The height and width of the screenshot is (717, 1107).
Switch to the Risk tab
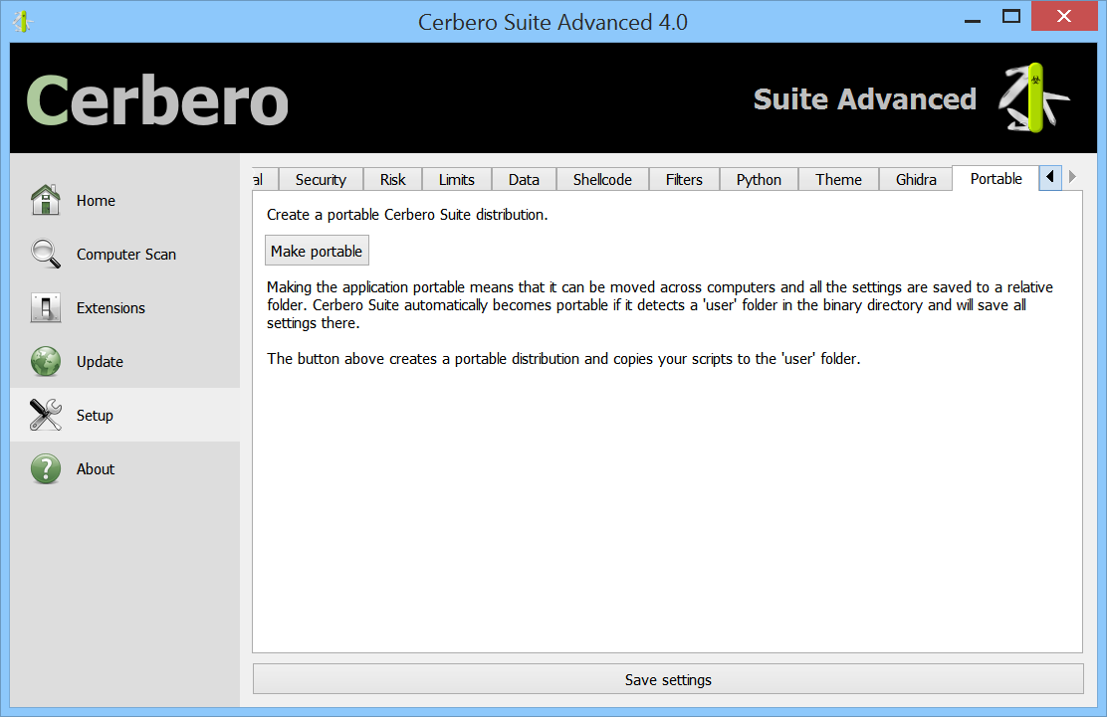click(392, 180)
